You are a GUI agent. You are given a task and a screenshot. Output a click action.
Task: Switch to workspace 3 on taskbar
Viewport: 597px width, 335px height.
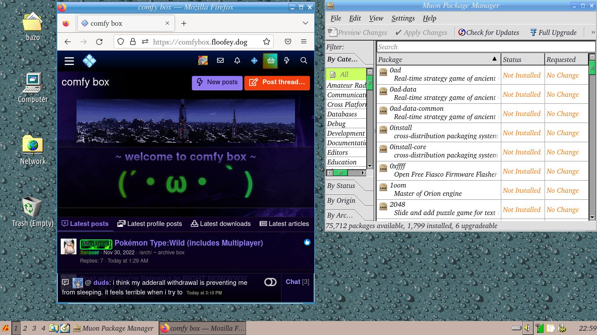[x=34, y=328]
